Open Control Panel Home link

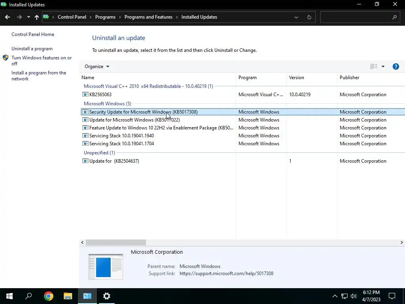pyautogui.click(x=33, y=34)
